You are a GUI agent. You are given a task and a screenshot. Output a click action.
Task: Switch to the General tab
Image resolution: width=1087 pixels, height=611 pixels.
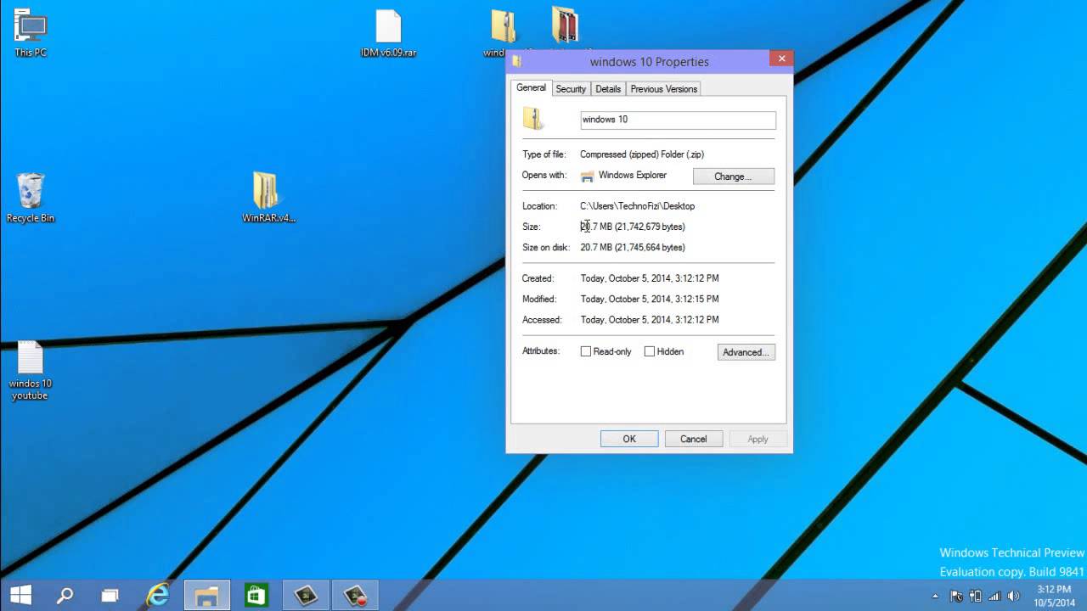coord(531,87)
